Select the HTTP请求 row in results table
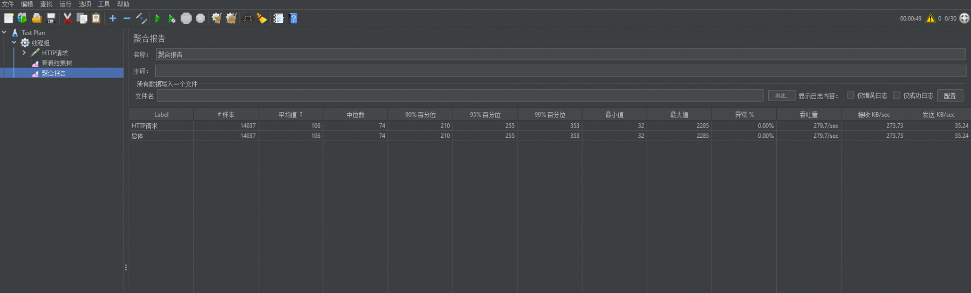 coord(550,125)
